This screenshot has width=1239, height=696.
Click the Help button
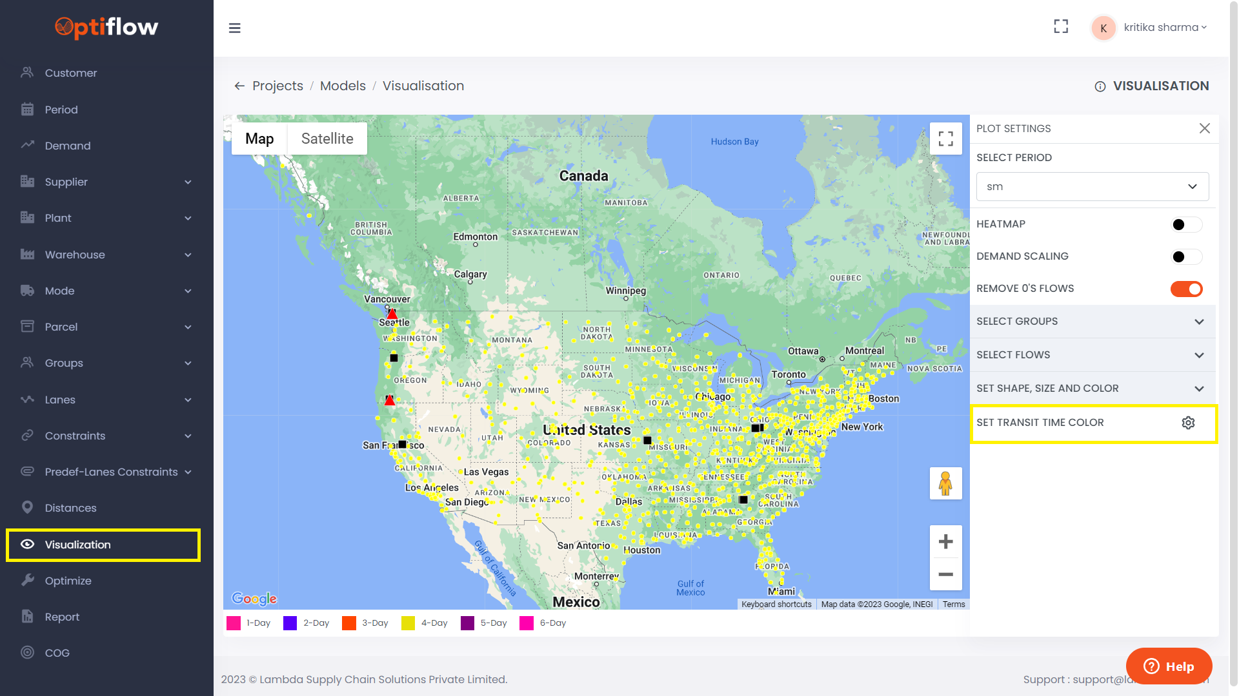(1169, 666)
